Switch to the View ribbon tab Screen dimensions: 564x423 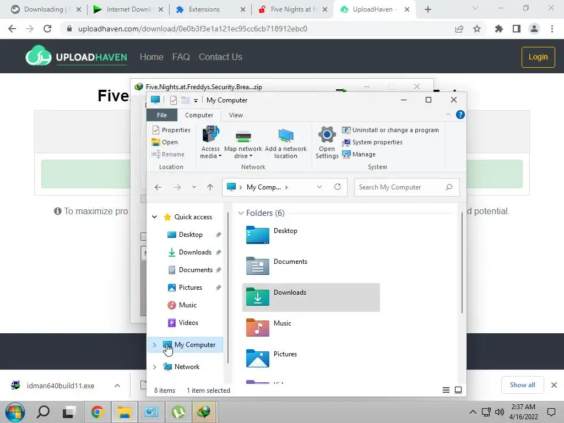[236, 115]
